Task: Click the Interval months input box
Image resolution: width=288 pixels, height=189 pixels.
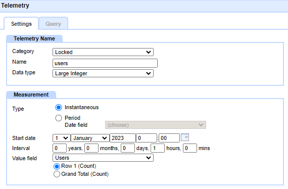Action: [91, 148]
